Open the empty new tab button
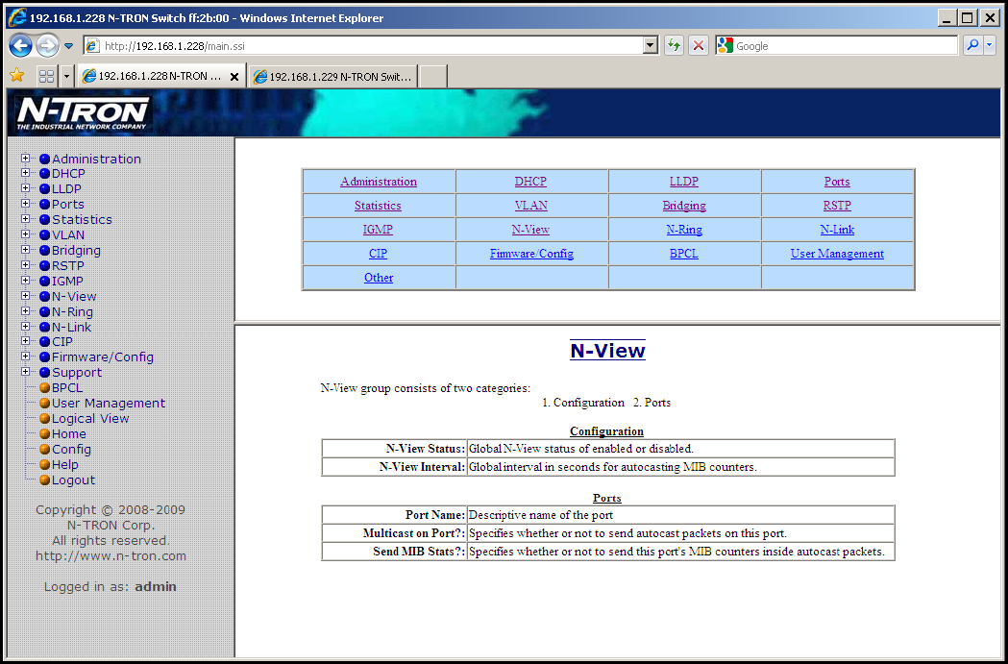This screenshot has width=1008, height=664. click(x=432, y=76)
